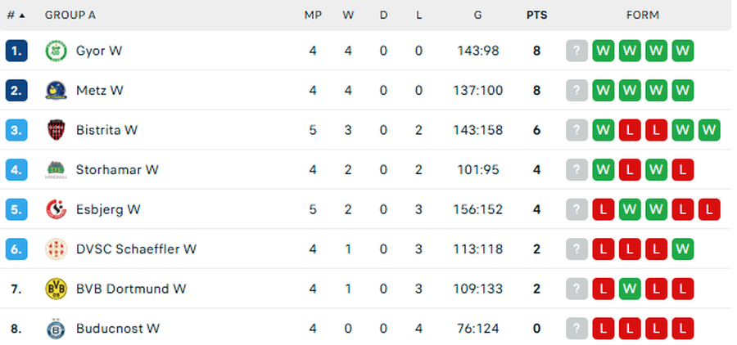Viewport: 737px width, 345px height.
Task: Sort standings by MP column header
Action: pyautogui.click(x=313, y=15)
